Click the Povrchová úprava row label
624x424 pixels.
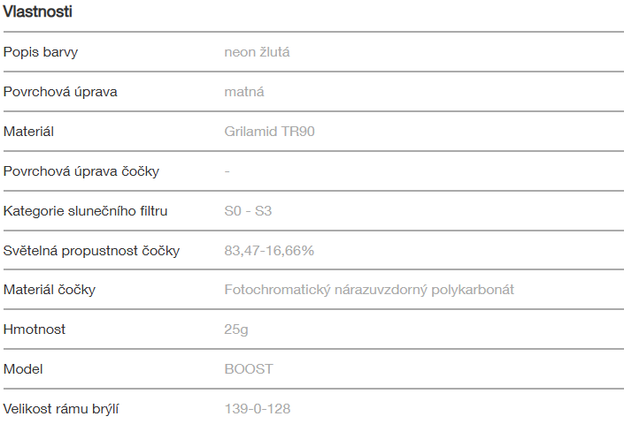tap(60, 92)
